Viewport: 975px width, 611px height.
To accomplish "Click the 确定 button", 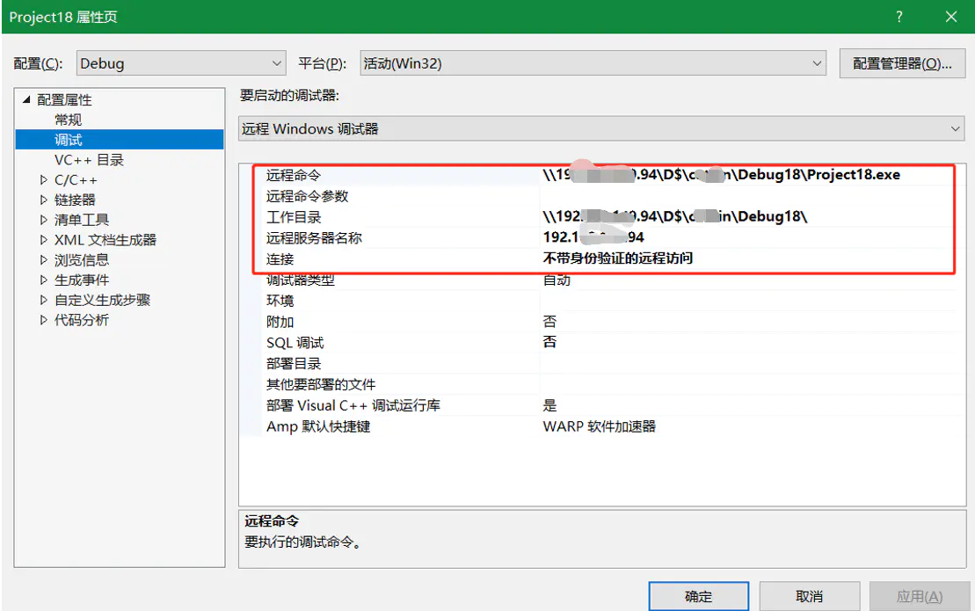I will coord(698,596).
